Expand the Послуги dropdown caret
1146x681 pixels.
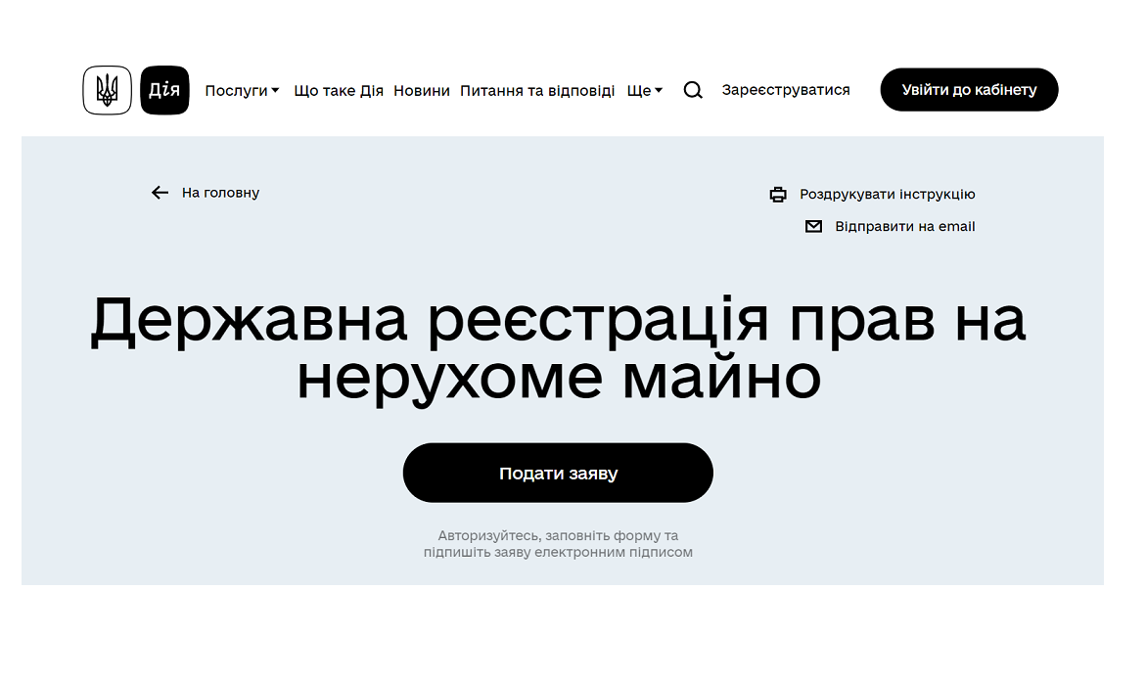pyautogui.click(x=275, y=91)
